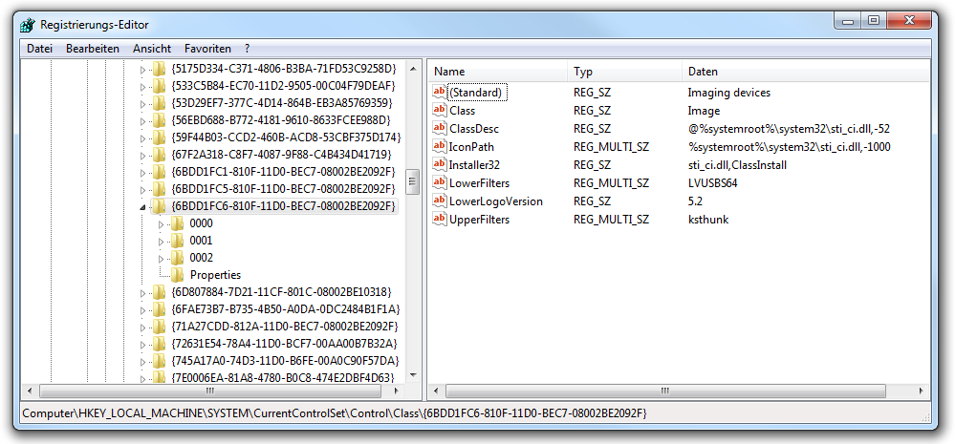Open the Favoriten menu
Viewport: 955px width, 444px height.
click(208, 49)
